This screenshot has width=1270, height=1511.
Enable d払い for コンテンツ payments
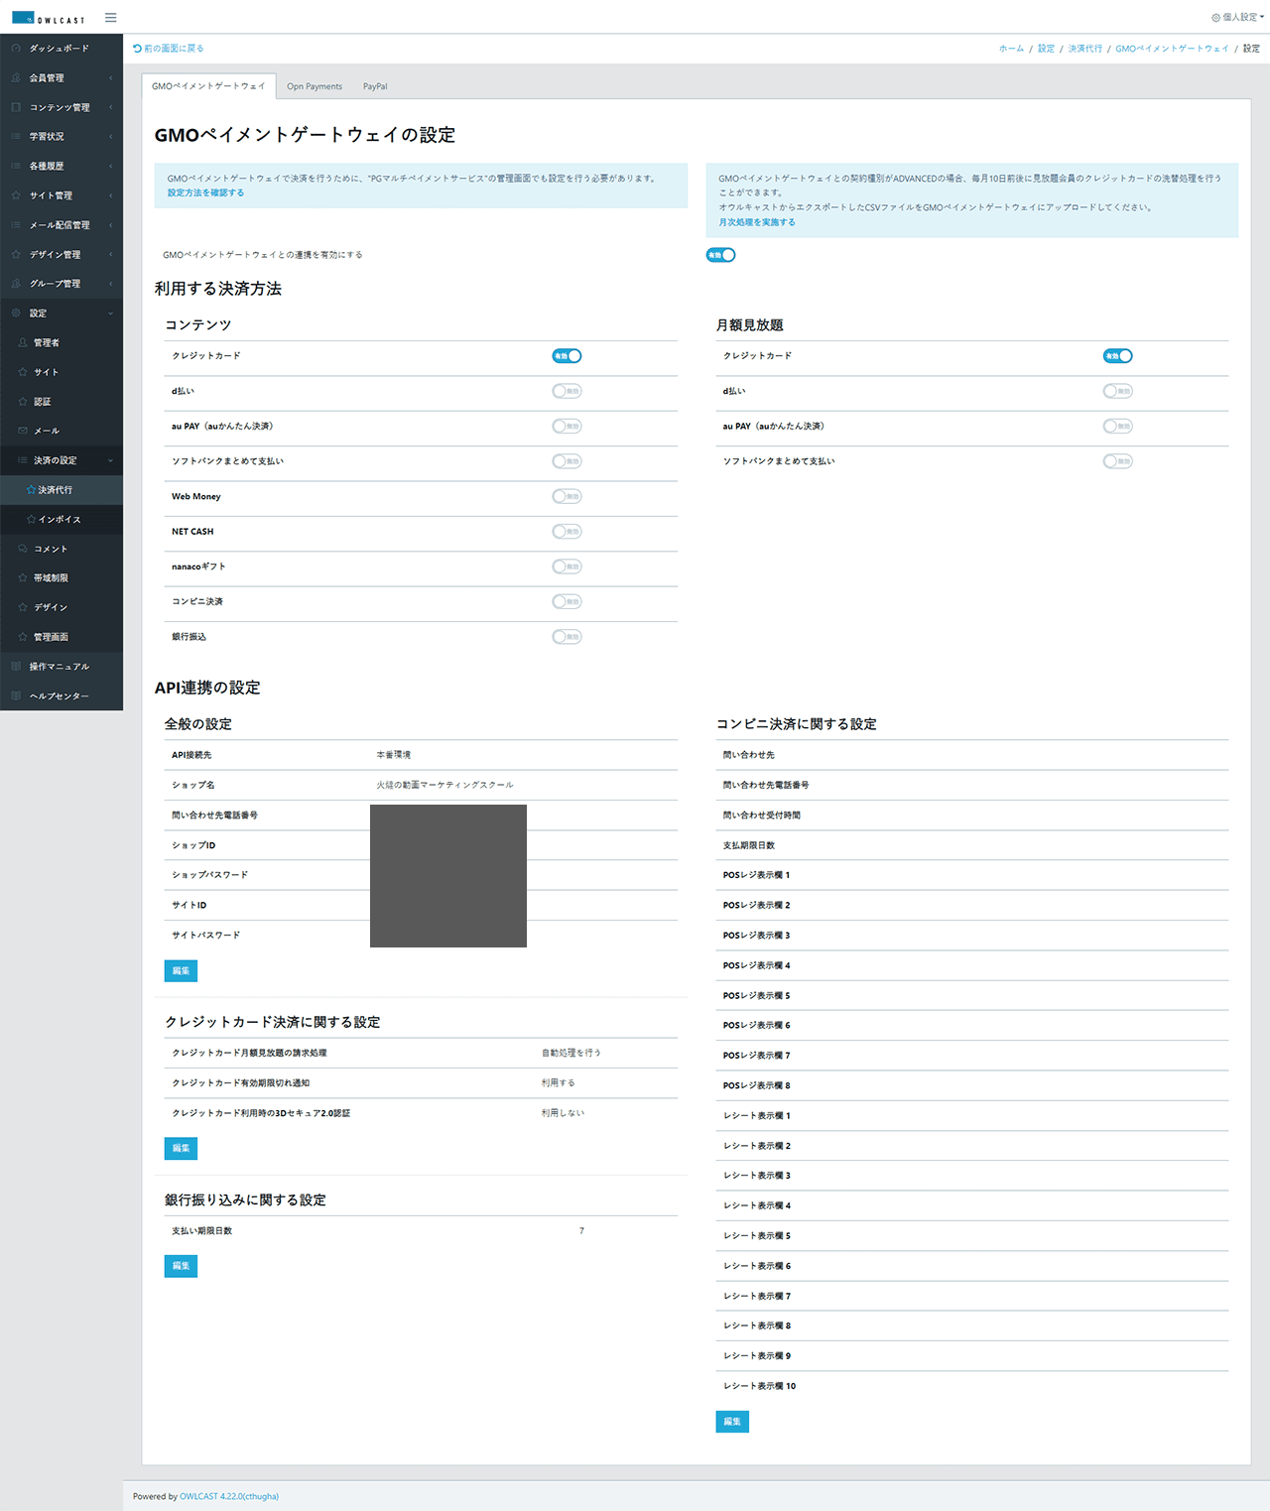coord(567,391)
